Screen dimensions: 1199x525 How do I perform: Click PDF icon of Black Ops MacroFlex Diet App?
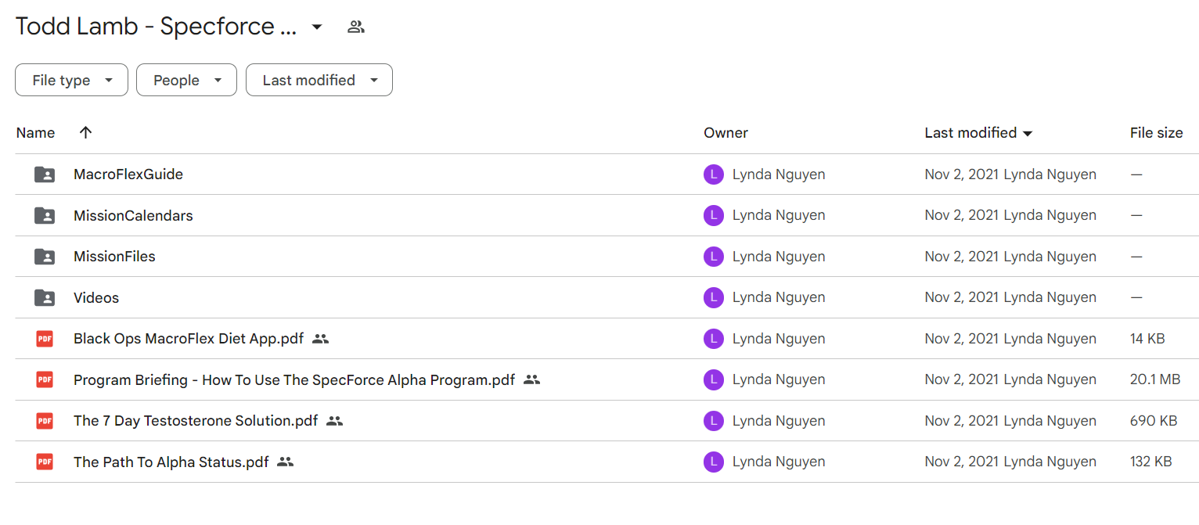point(45,339)
